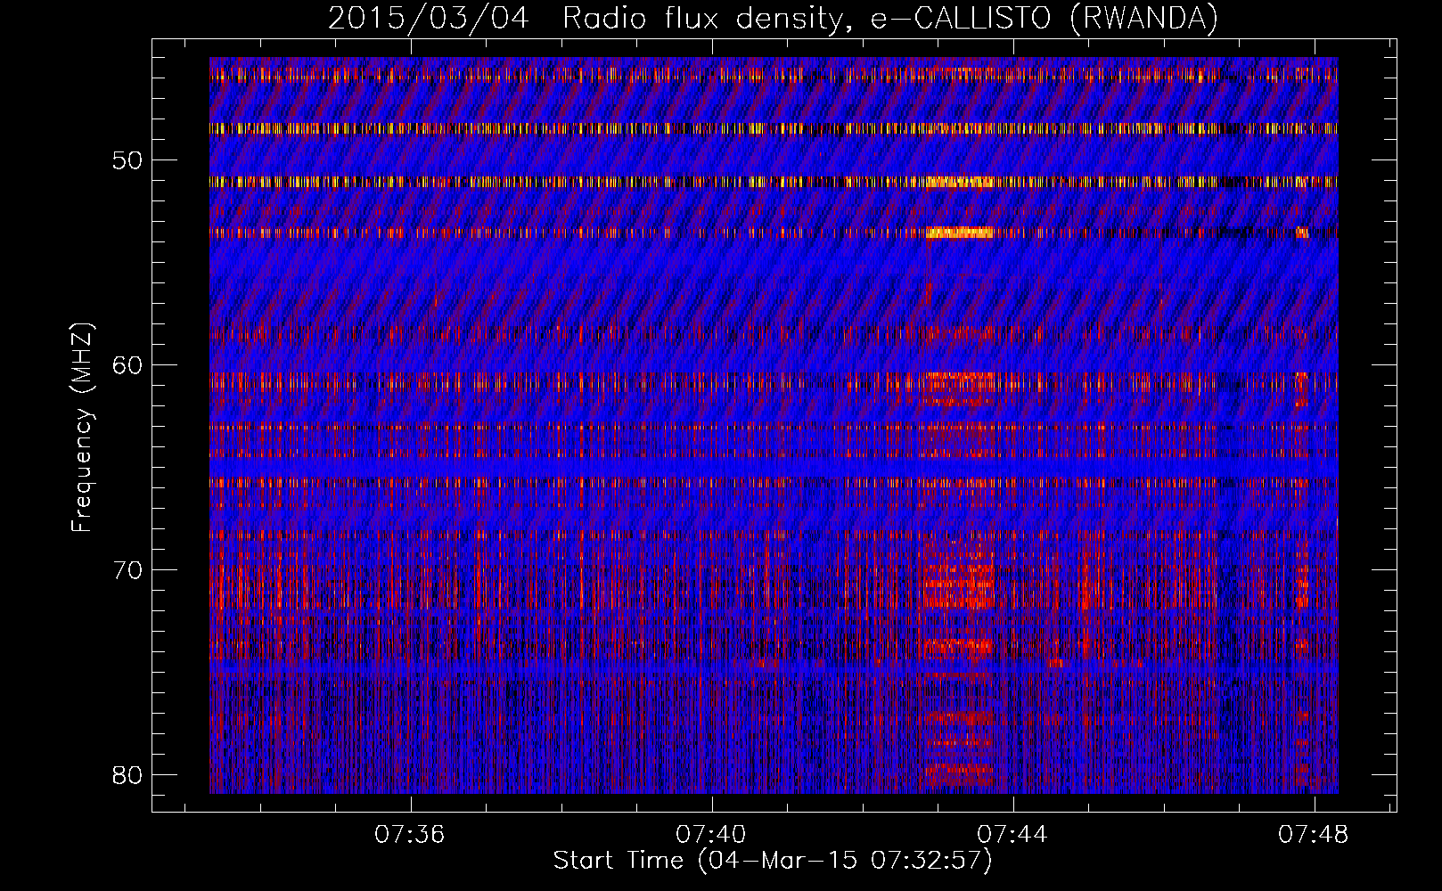Click the 07:36 time tick label
The width and height of the screenshot is (1442, 891).
409,835
